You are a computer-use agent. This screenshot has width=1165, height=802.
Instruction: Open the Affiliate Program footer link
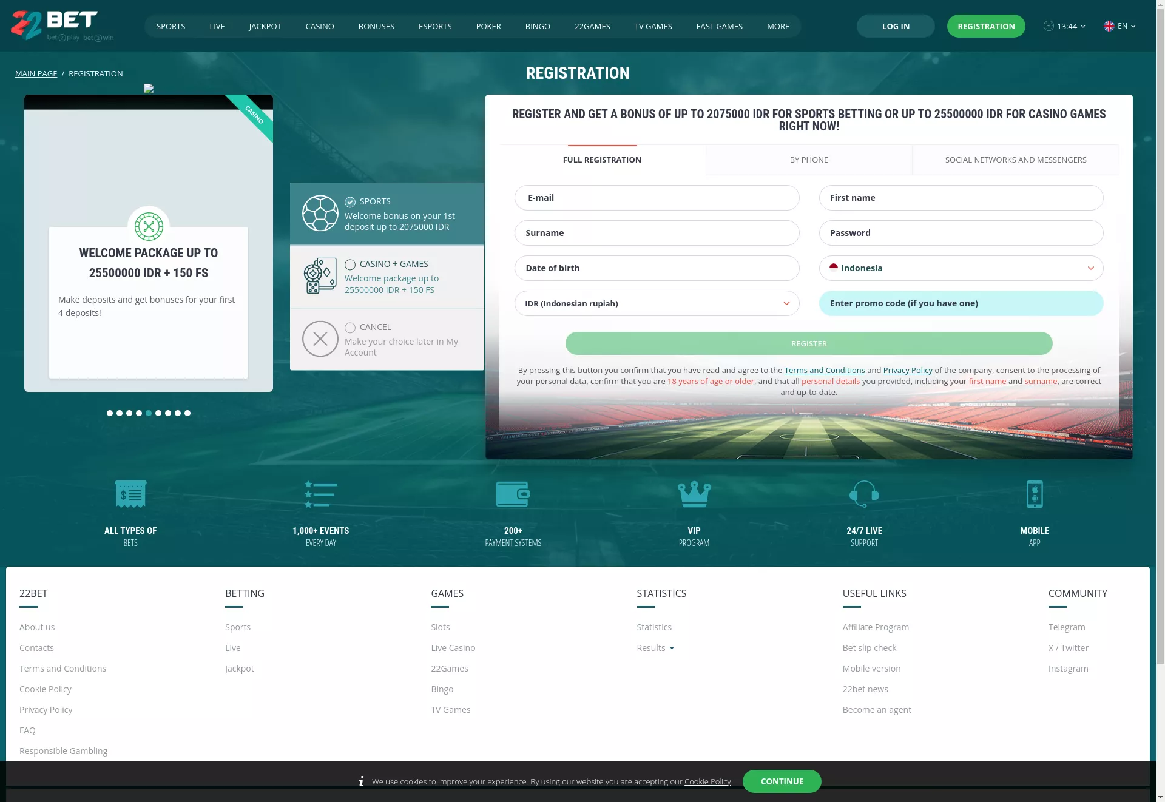pos(876,627)
